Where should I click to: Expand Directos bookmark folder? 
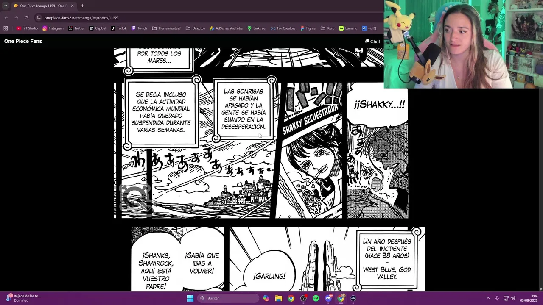(195, 28)
